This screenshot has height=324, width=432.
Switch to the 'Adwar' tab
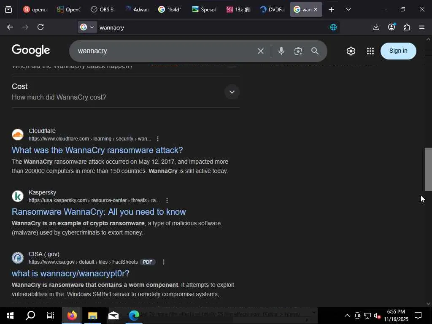pyautogui.click(x=137, y=10)
